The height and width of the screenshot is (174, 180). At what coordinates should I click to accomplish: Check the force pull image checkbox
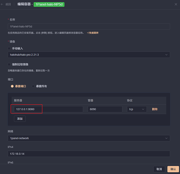(9, 64)
